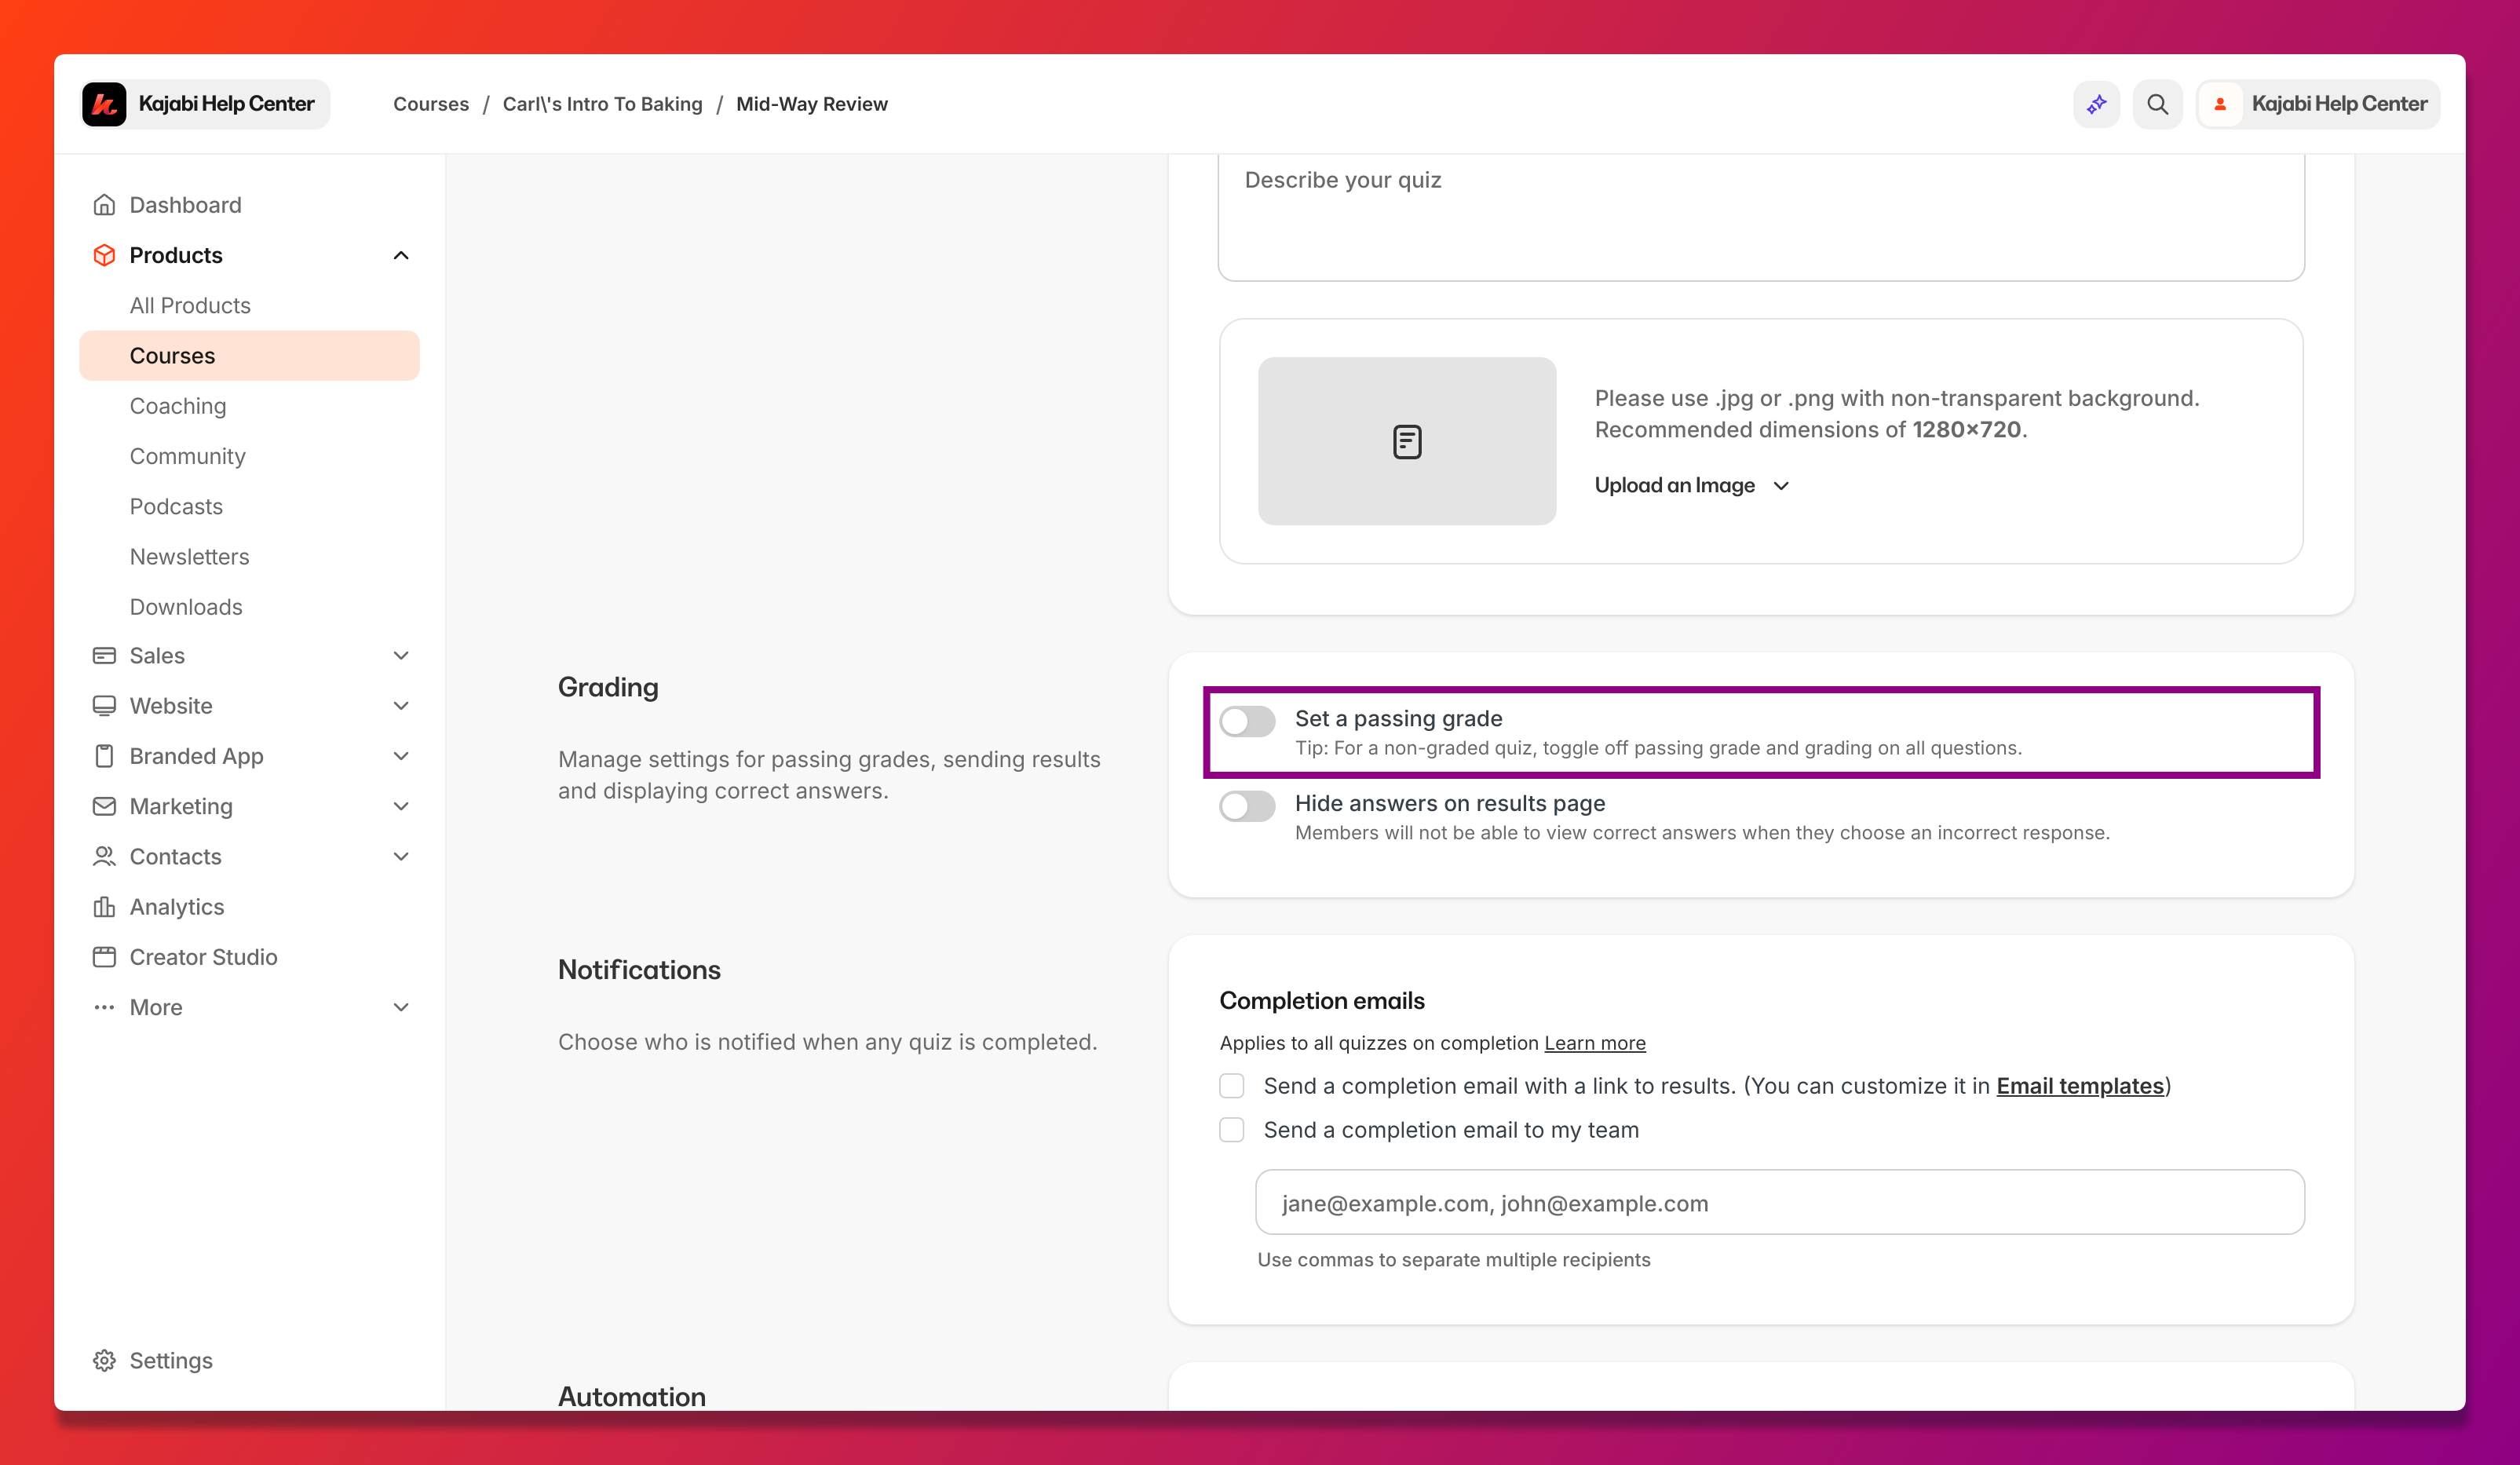The height and width of the screenshot is (1465, 2520).
Task: Click the Analytics chart icon
Action: click(x=104, y=907)
